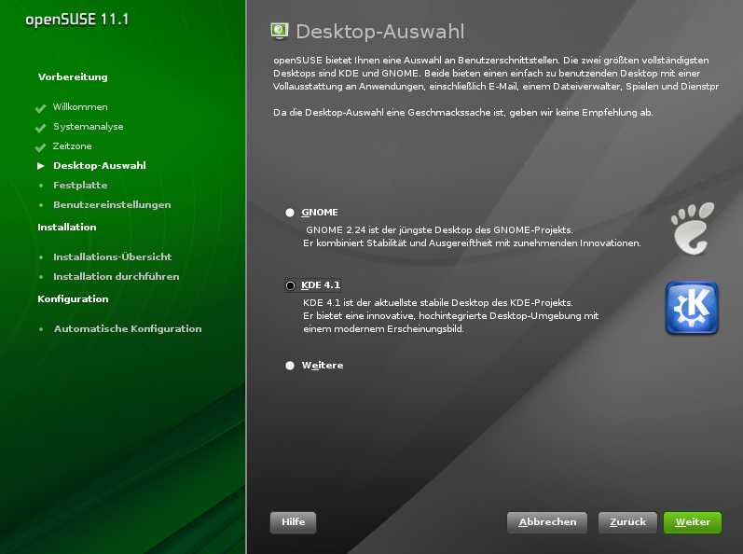Click the Abbrechen button to cancel
The height and width of the screenshot is (554, 743).
coord(547,522)
